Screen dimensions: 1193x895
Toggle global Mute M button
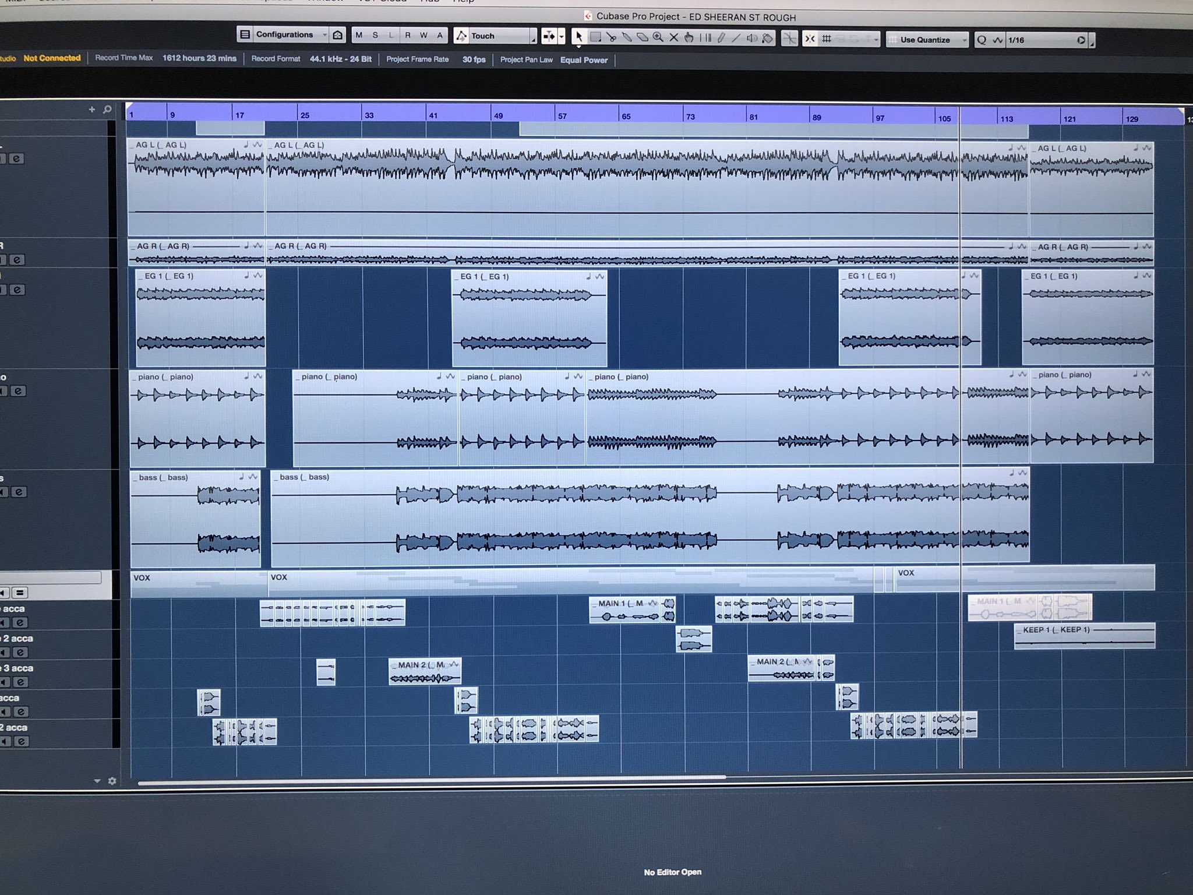(359, 35)
